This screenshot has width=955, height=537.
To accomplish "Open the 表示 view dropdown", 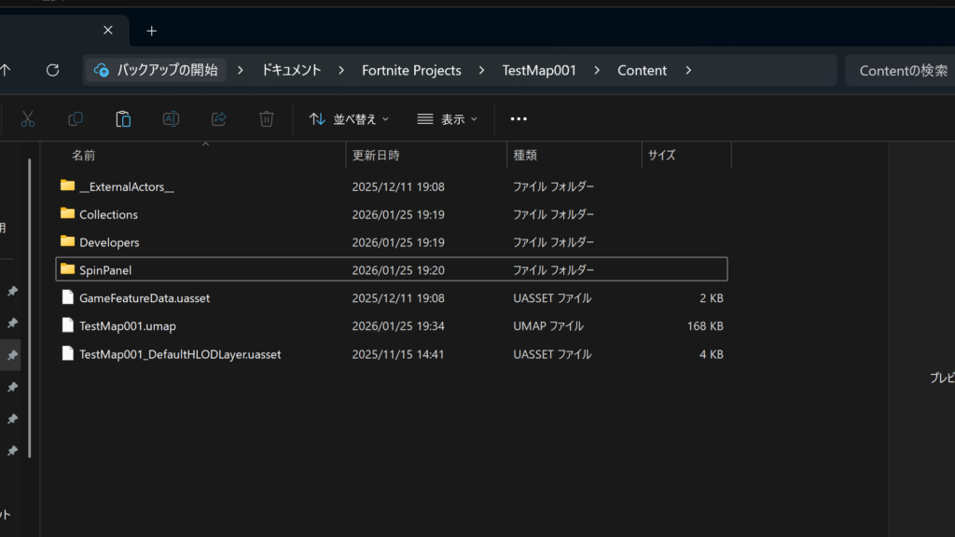I will pyautogui.click(x=447, y=119).
